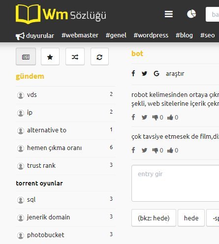The width and height of the screenshot is (219, 244).
Task: Click the hede formatting button
Action: (x=191, y=218)
